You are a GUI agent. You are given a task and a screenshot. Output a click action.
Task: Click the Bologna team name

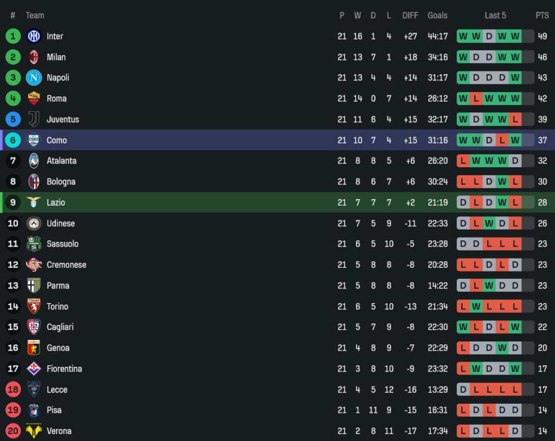click(x=61, y=182)
